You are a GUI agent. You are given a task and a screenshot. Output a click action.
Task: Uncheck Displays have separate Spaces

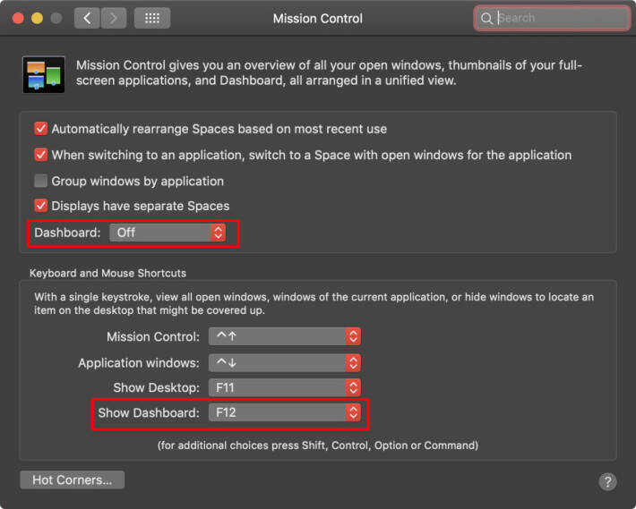40,206
